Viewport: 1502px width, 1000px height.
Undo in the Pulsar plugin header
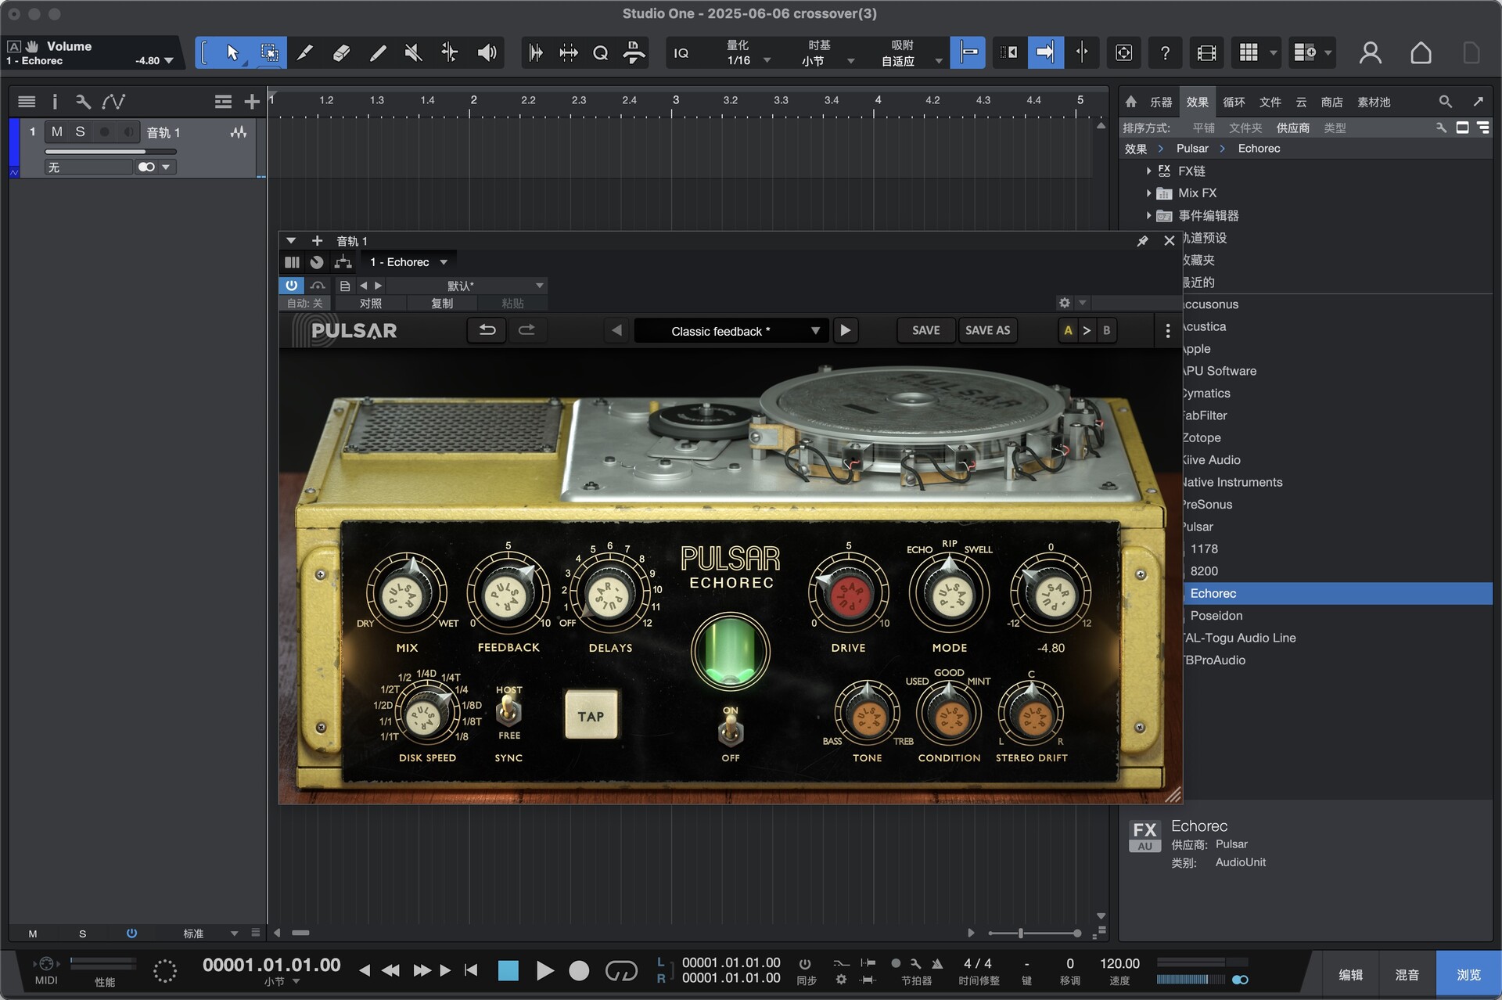[487, 330]
